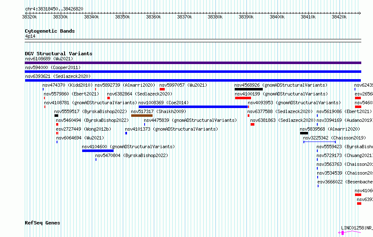The width and height of the screenshot is (373, 237).
Task: Click the esv3666022 Besenbacher variant label
Action: click(345, 182)
